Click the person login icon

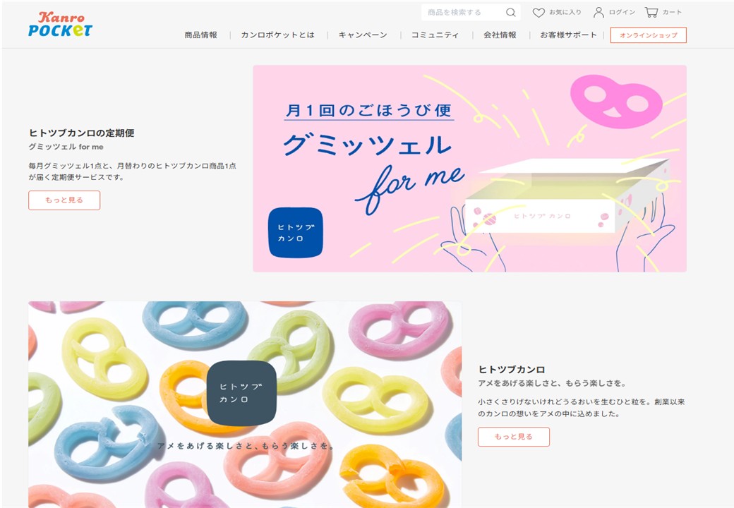click(x=598, y=13)
